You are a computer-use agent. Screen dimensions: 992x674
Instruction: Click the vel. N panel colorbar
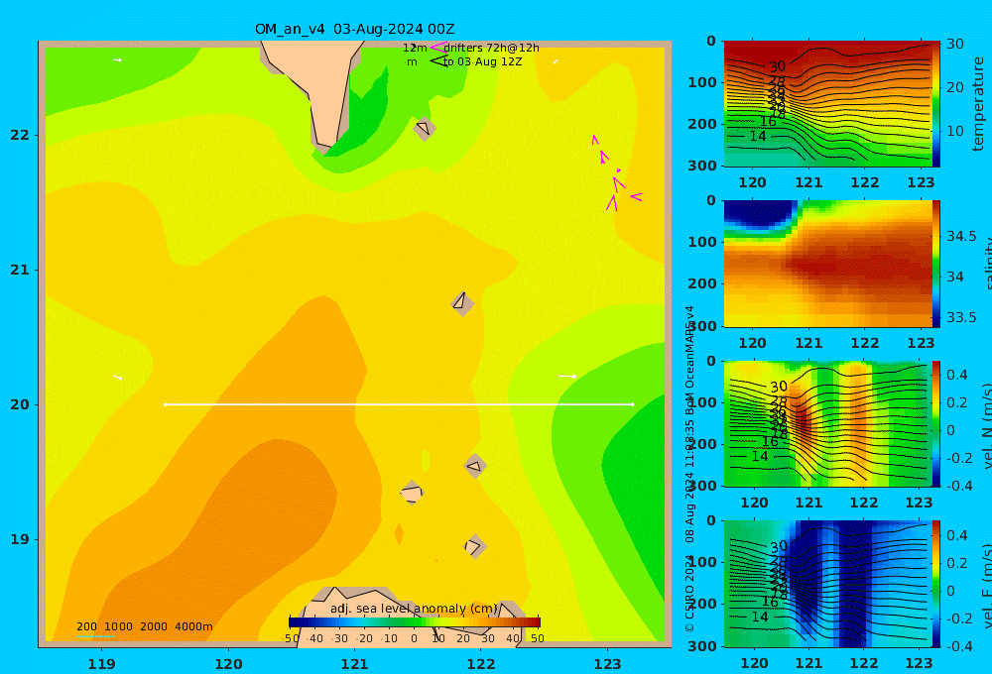[935, 423]
